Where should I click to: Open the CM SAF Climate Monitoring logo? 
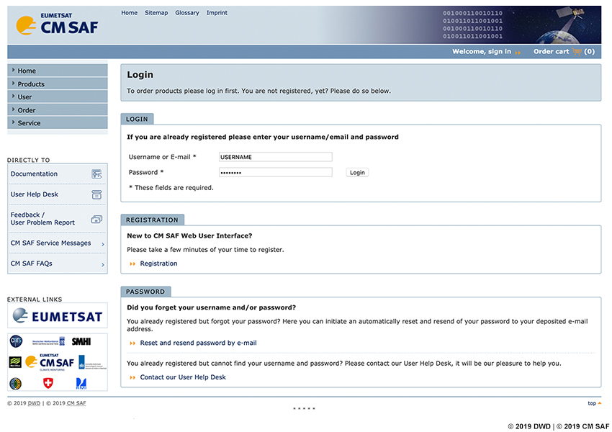(50, 362)
